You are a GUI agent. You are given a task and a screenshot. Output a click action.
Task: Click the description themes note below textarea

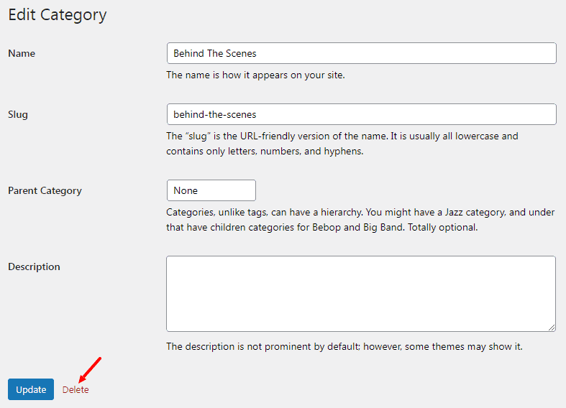tap(344, 346)
